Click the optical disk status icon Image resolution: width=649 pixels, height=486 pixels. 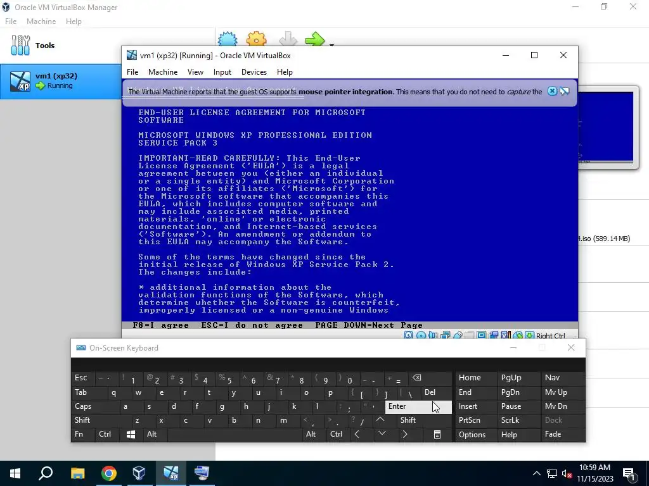[421, 335]
